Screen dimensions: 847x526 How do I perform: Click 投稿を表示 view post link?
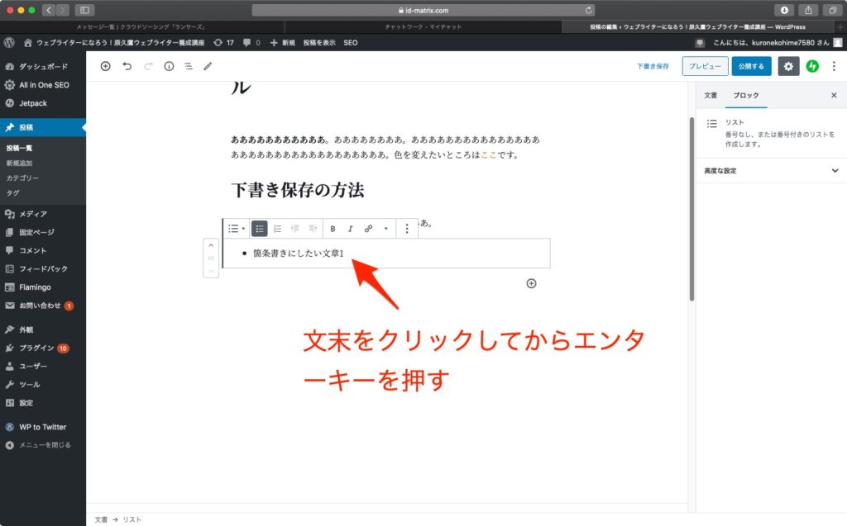pos(319,43)
